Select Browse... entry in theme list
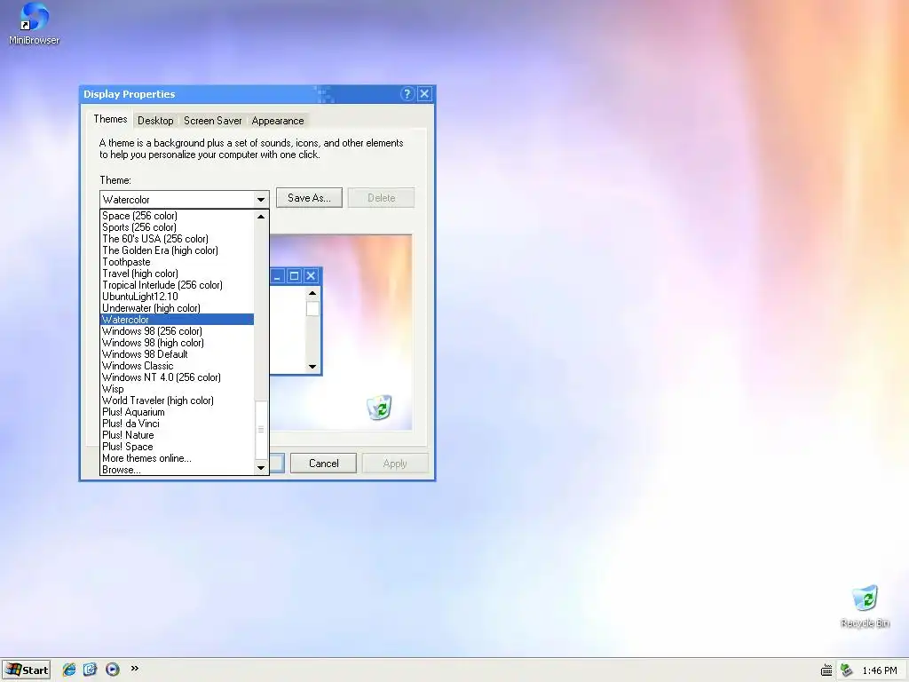The width and height of the screenshot is (909, 682). [x=178, y=470]
